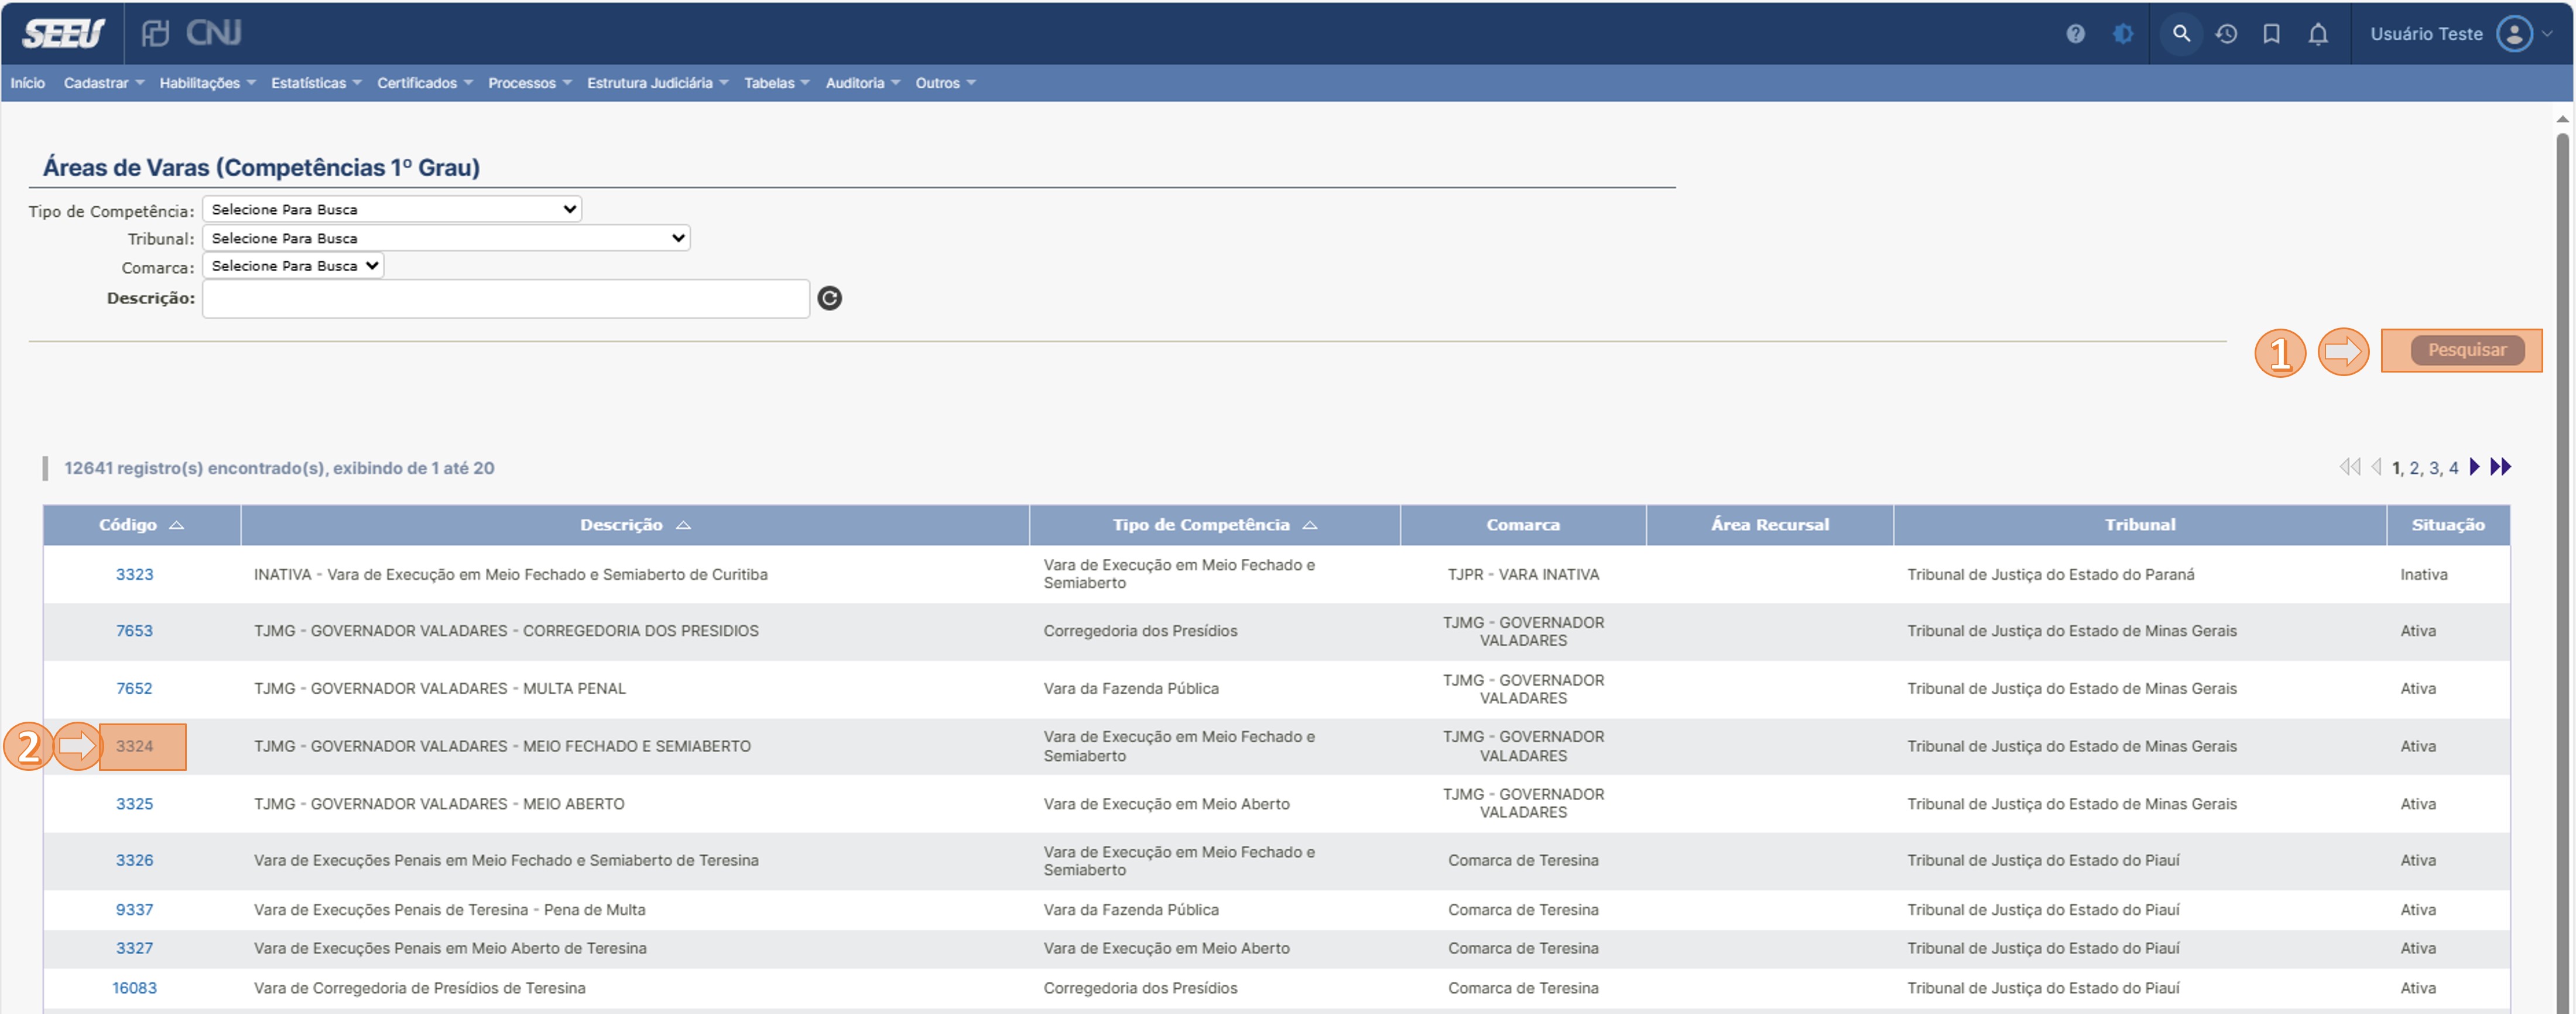Open record code 16083
The width and height of the screenshot is (2576, 1014).
point(134,988)
